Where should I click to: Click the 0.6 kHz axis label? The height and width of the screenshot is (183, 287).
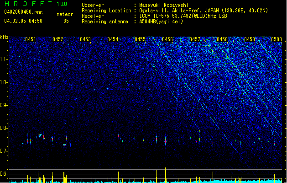[4, 174]
